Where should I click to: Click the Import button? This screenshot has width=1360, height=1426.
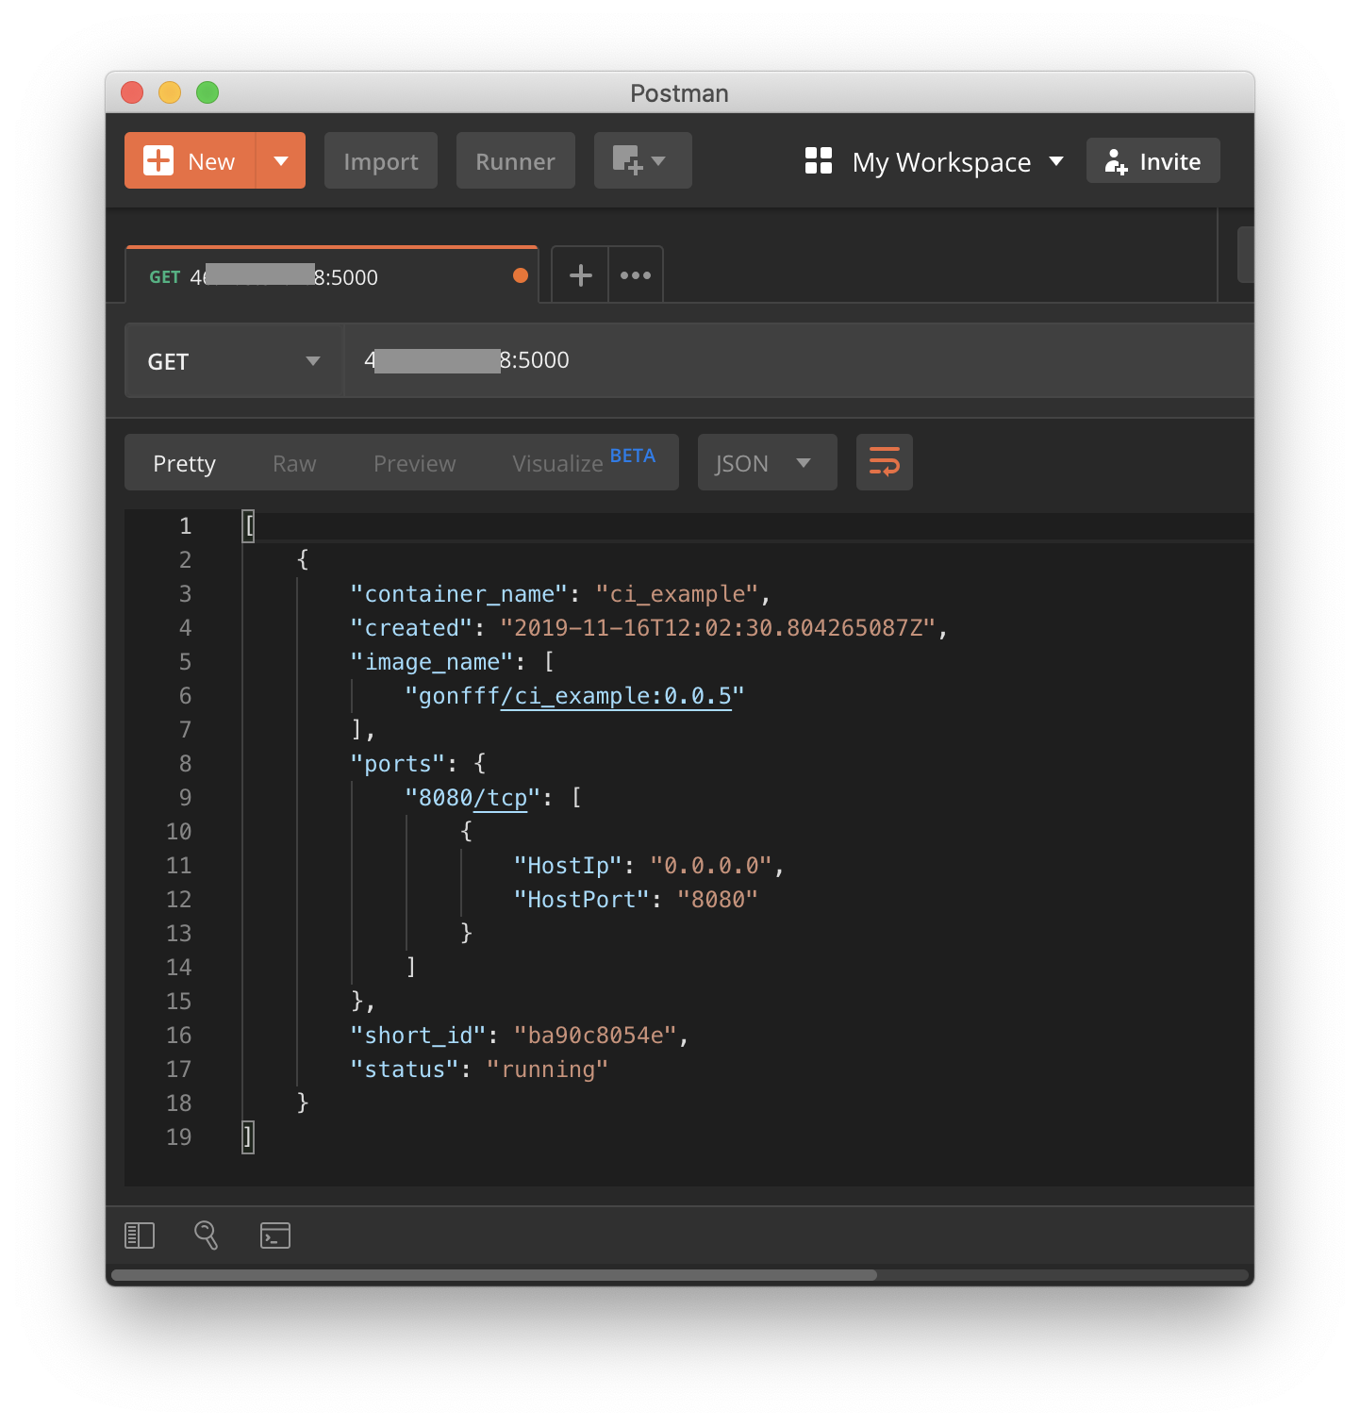point(380,160)
